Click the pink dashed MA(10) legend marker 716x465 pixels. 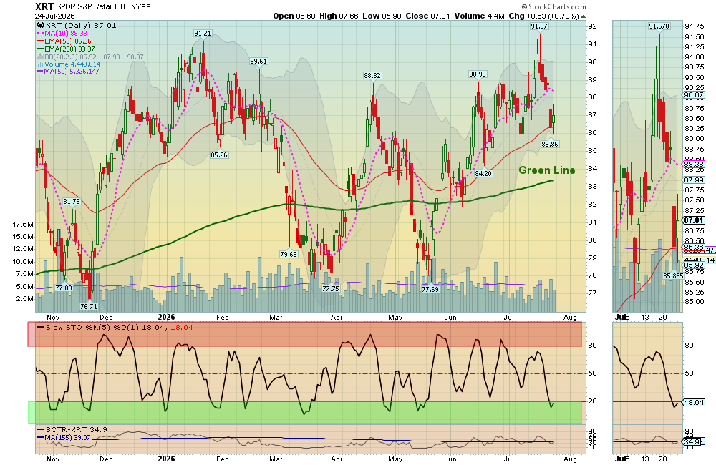coord(39,34)
